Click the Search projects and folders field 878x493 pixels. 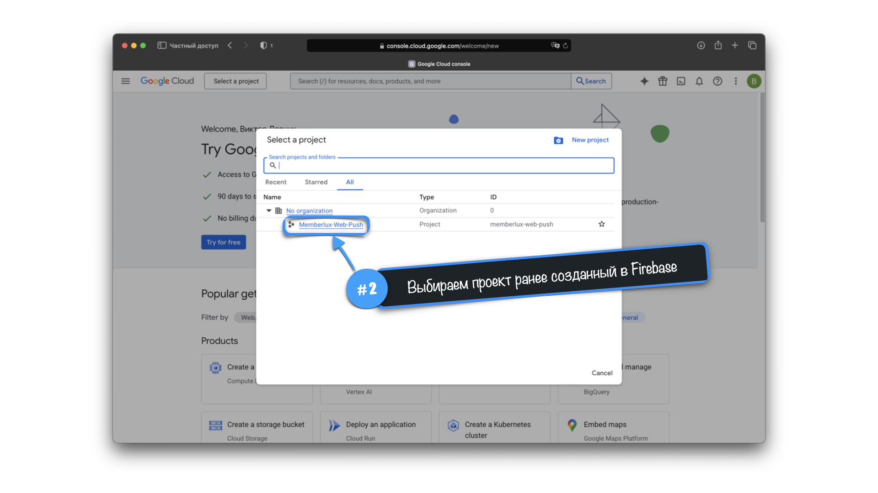click(439, 166)
